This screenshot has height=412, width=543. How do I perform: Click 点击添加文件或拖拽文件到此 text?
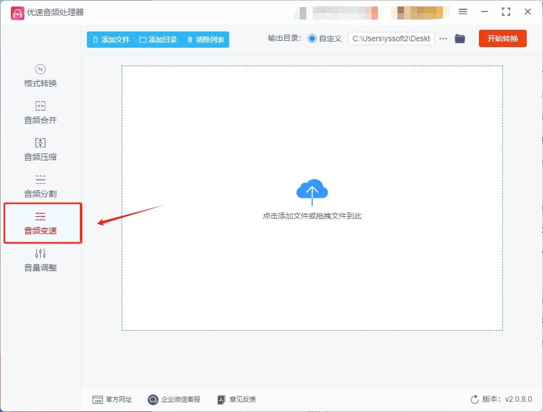click(x=312, y=216)
